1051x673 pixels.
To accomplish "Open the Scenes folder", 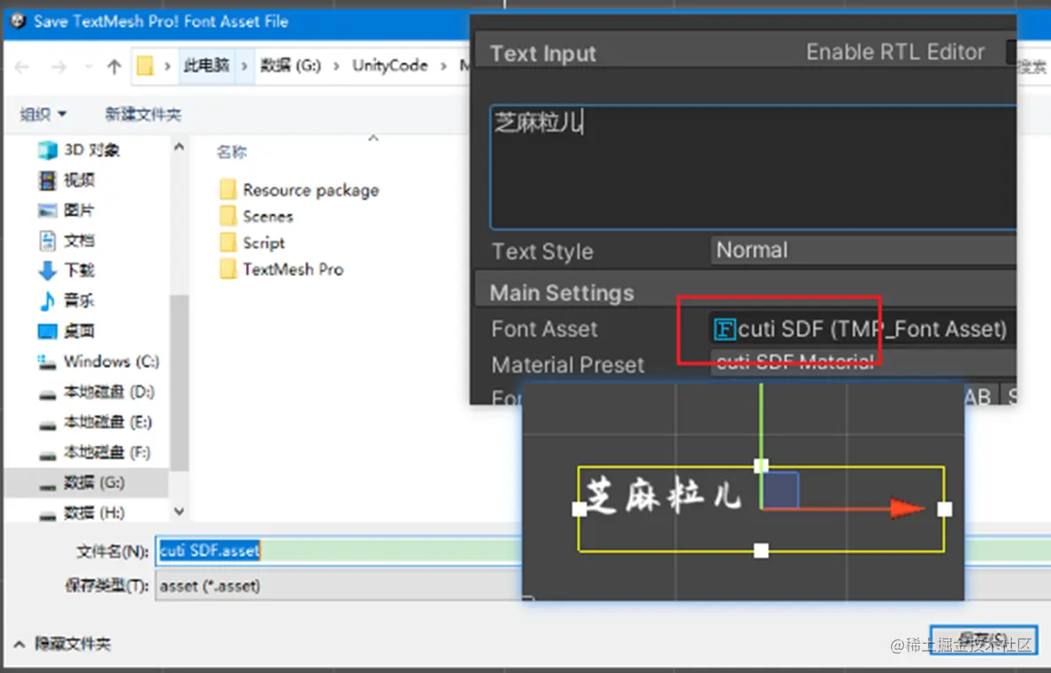I will [x=257, y=217].
